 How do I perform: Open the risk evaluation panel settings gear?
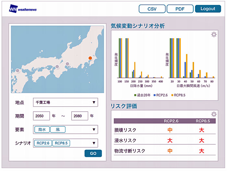click(214, 114)
